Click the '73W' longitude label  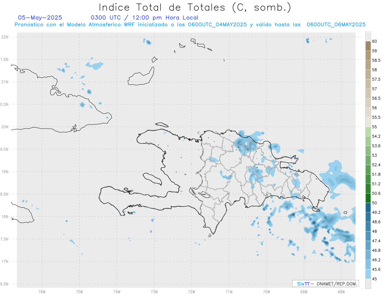point(154,292)
